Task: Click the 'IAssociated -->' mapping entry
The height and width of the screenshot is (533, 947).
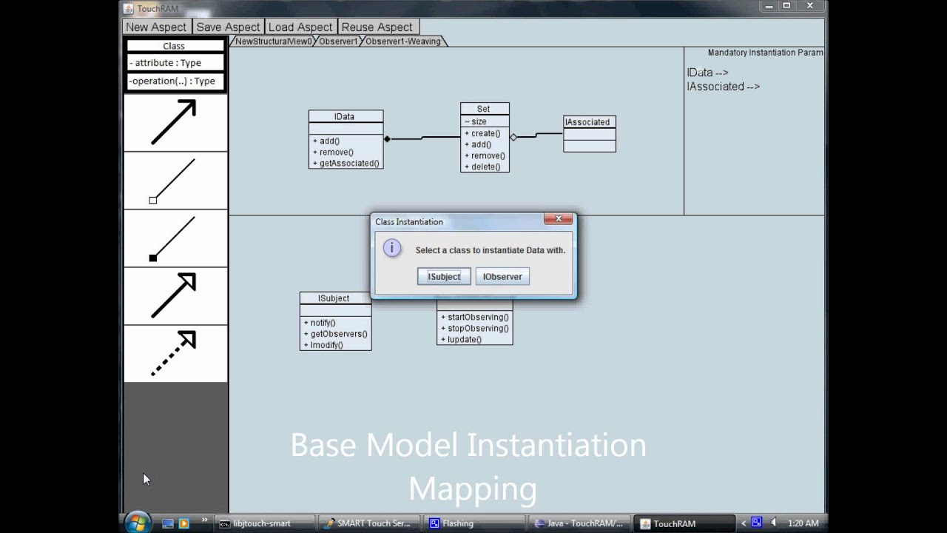Action: click(724, 87)
